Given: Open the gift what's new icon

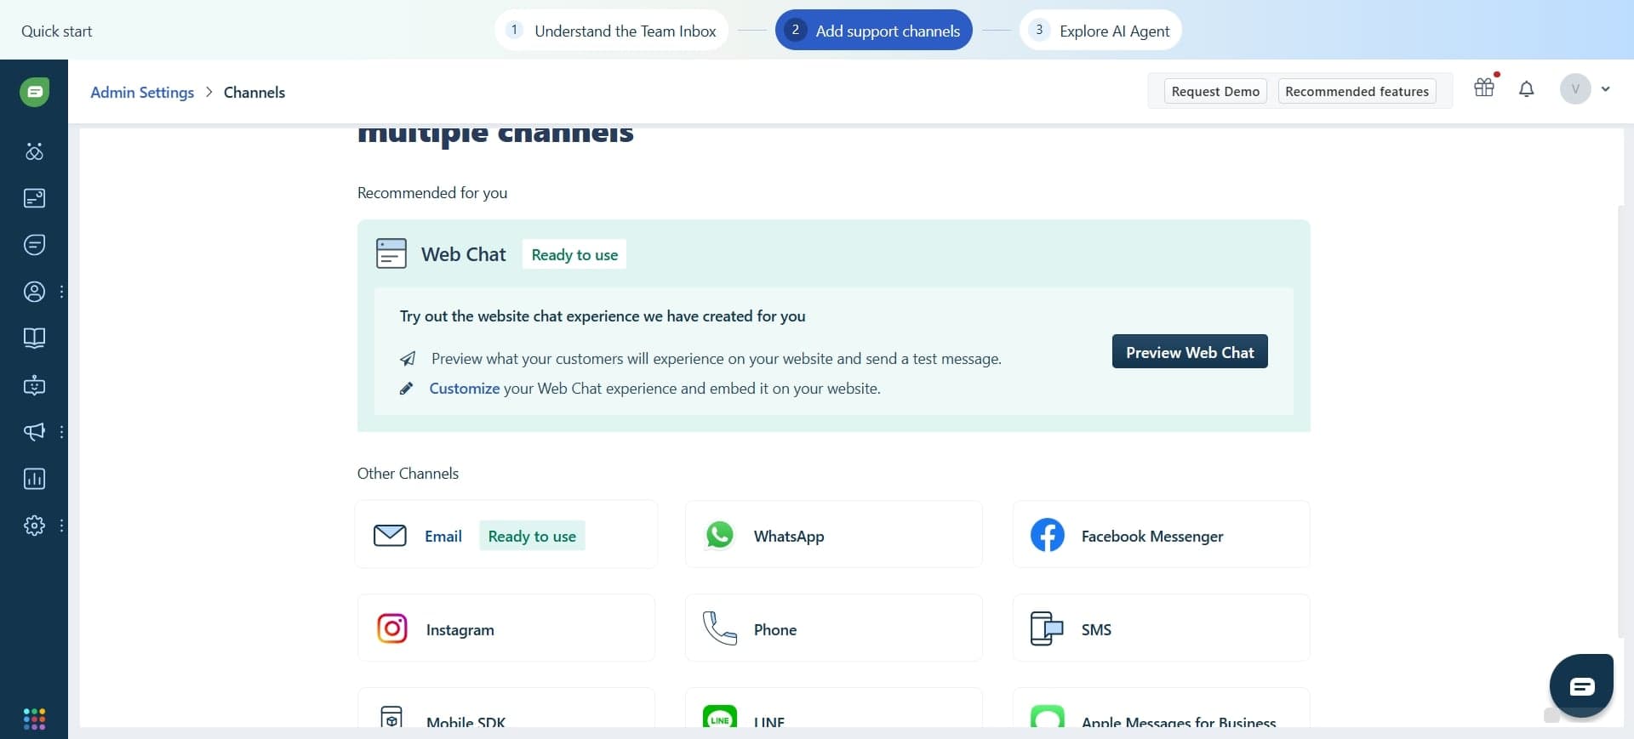Looking at the screenshot, I should pyautogui.click(x=1484, y=88).
